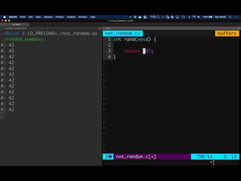The image size is (241, 181).
Task: Click the orange buffers label in vim
Action: click(227, 33)
